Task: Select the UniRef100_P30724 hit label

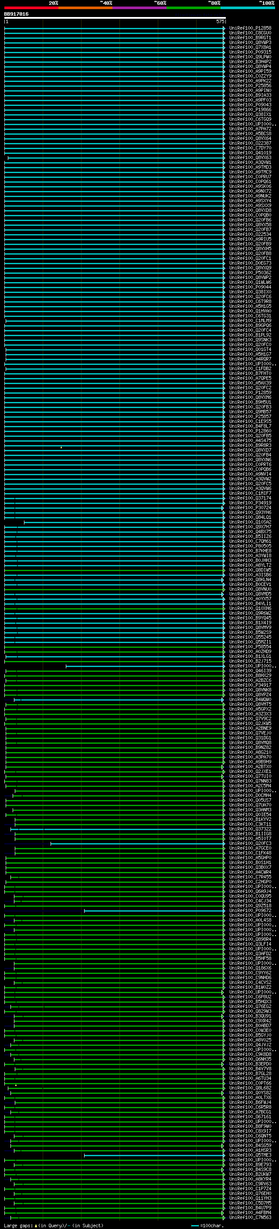Action: point(250,507)
